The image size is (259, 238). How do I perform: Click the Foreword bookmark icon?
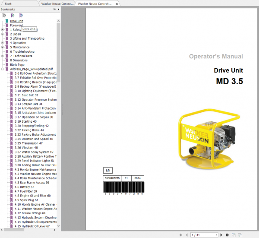coord(7,25)
